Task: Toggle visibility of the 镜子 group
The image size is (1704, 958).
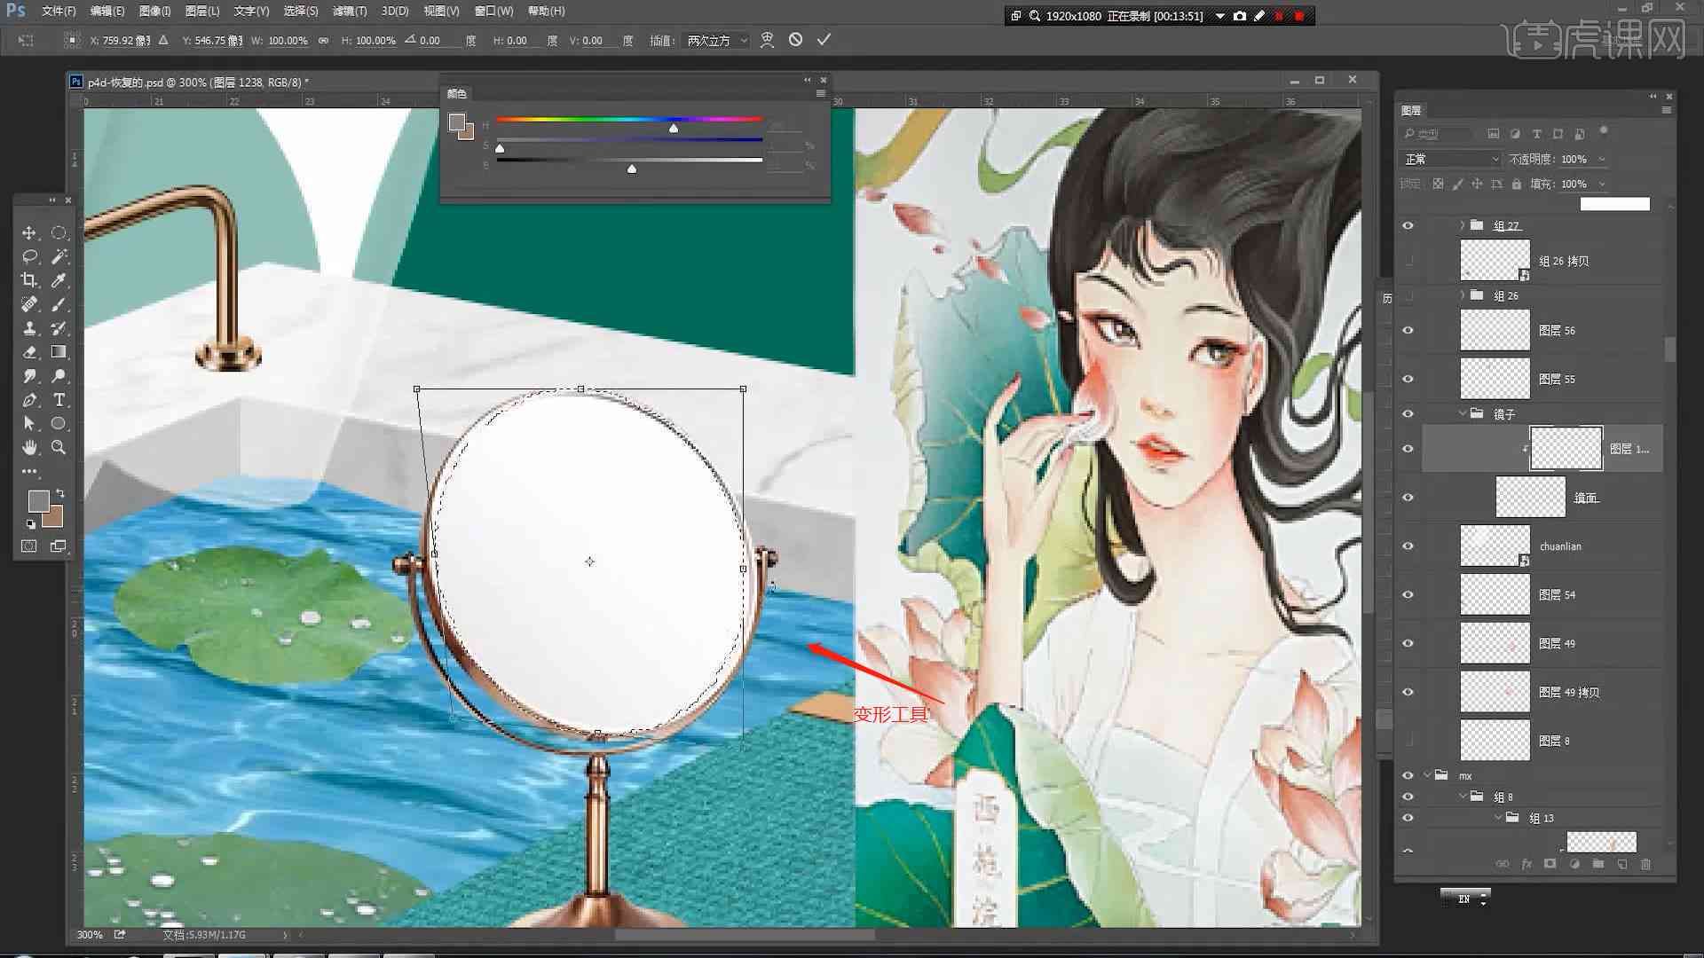Action: click(1408, 413)
